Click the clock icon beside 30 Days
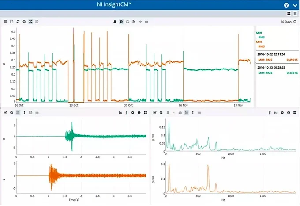This screenshot has width=300, height=206. [x=295, y=22]
